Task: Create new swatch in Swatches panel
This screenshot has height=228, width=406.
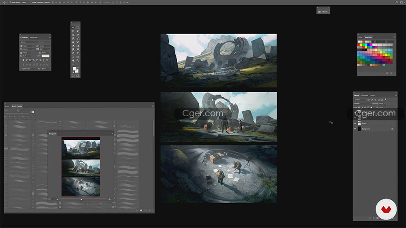Action: tap(388, 73)
